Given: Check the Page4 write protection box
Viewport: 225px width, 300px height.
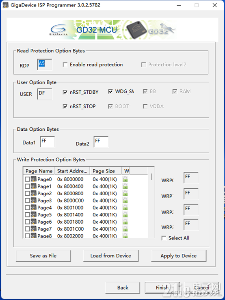Looking at the screenshot, I should (x=27, y=207).
